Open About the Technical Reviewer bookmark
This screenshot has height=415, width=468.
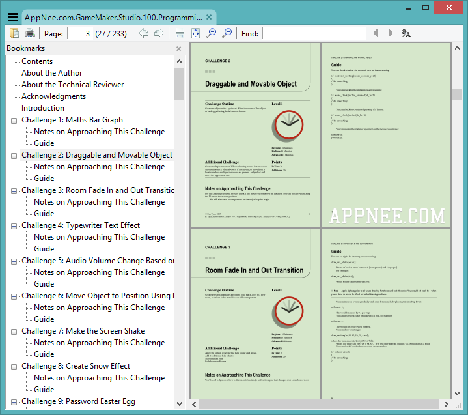[72, 85]
